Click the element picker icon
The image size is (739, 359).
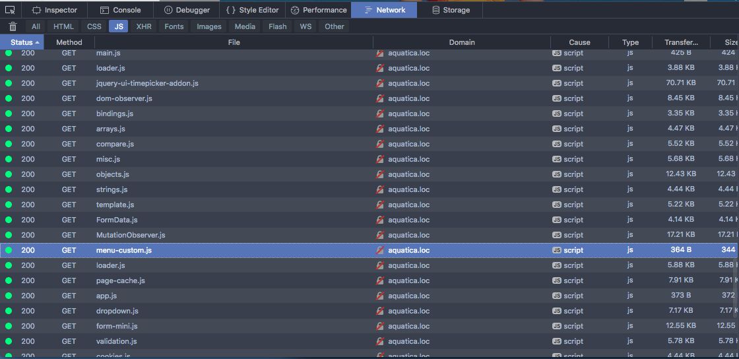10,10
